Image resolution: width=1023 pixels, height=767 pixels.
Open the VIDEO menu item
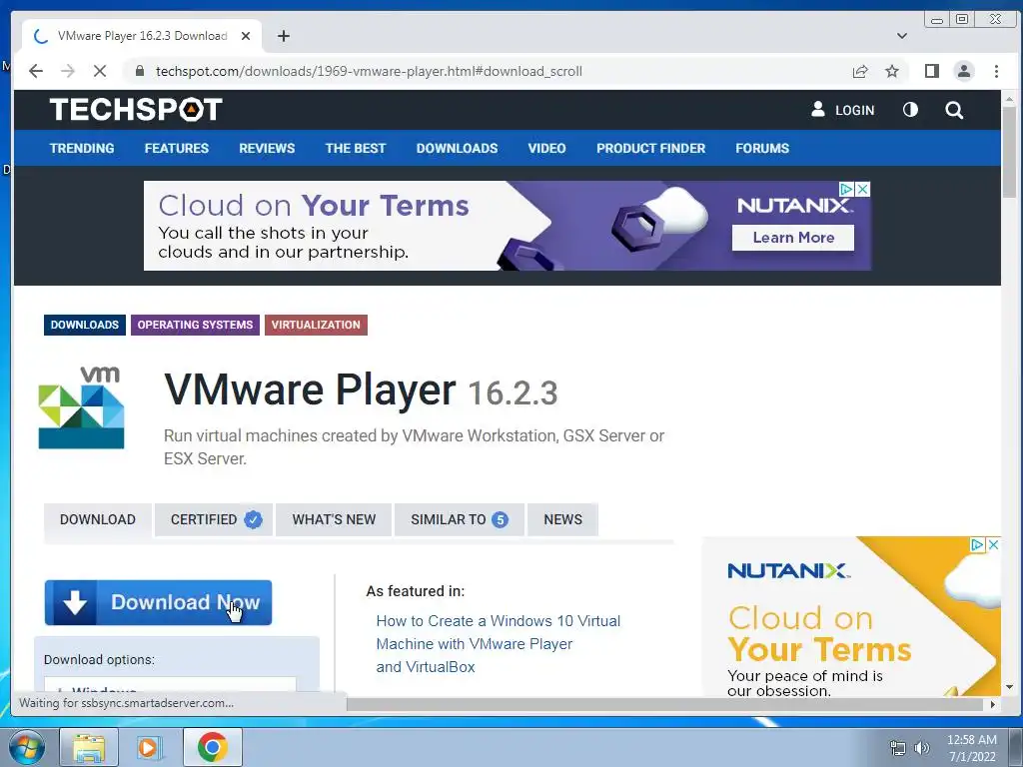pyautogui.click(x=546, y=148)
